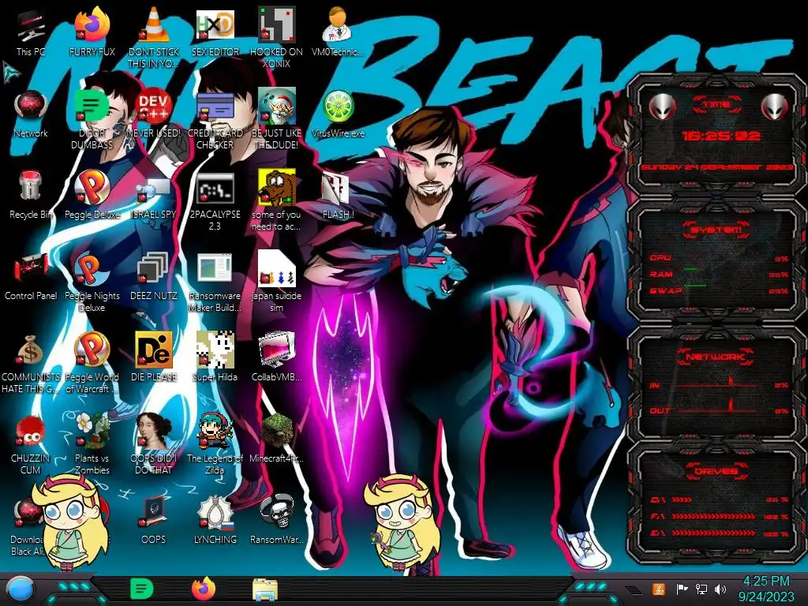Launch Peggle Nights Deluxe
This screenshot has height=606, width=808.
click(92, 282)
